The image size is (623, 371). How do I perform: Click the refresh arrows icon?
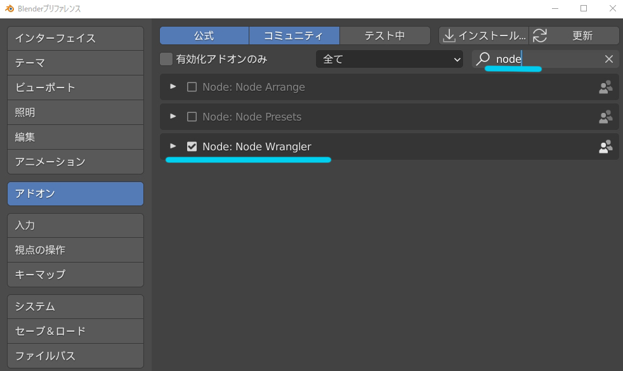(x=540, y=36)
